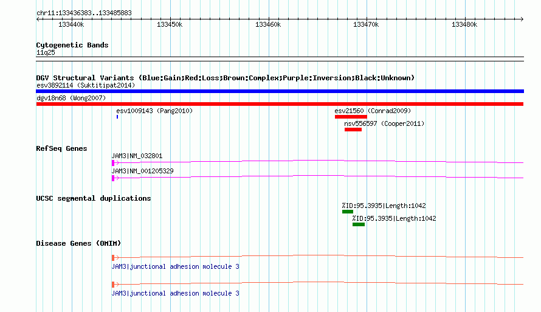Click the JAM3|NM_001205329 transcript label

tap(142, 171)
